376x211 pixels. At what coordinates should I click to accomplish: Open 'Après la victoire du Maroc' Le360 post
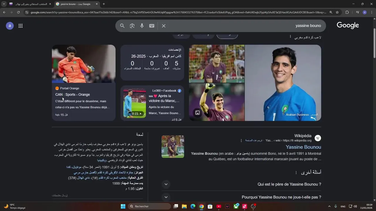coord(164,98)
